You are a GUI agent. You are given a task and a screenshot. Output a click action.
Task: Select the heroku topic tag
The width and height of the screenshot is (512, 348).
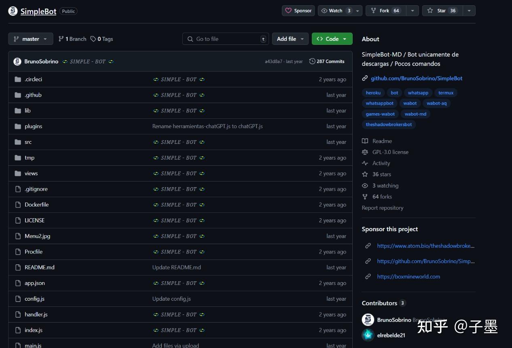(x=373, y=93)
